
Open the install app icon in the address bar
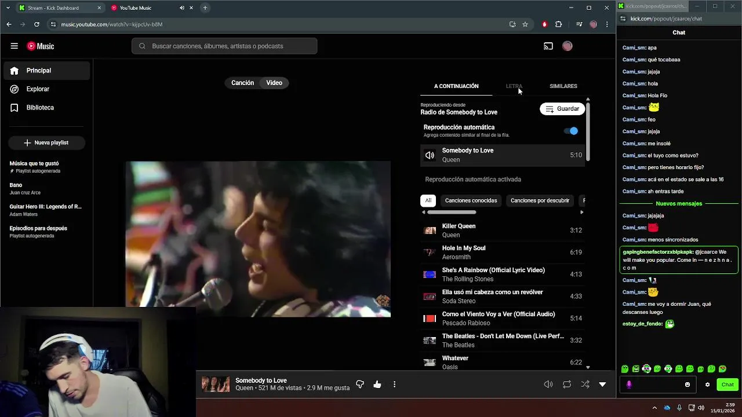pyautogui.click(x=512, y=24)
